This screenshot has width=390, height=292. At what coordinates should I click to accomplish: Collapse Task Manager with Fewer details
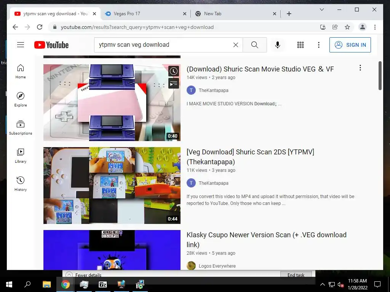coord(84,275)
